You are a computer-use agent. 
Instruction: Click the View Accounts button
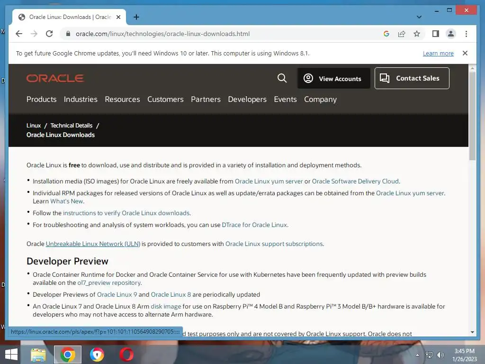[x=334, y=78]
